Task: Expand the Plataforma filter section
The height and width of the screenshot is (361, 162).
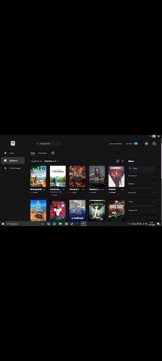Action: pos(142,210)
